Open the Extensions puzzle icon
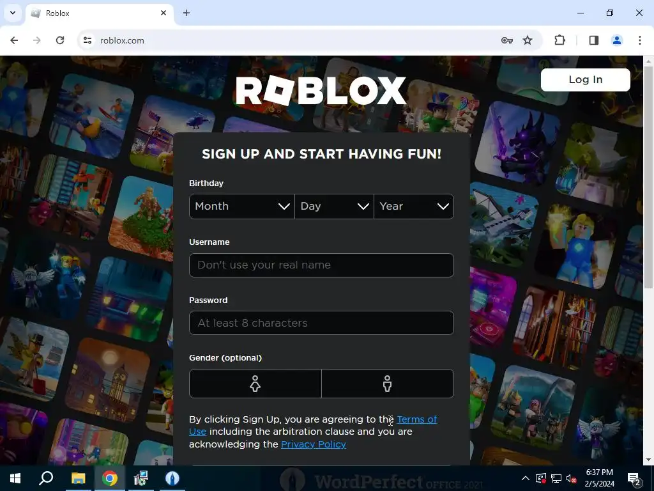This screenshot has width=654, height=491. 559,40
